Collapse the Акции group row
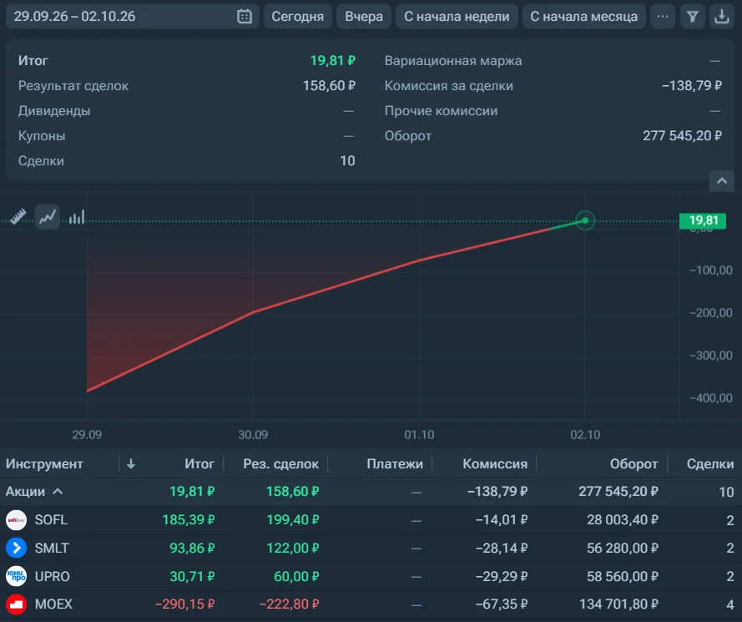 coord(58,492)
